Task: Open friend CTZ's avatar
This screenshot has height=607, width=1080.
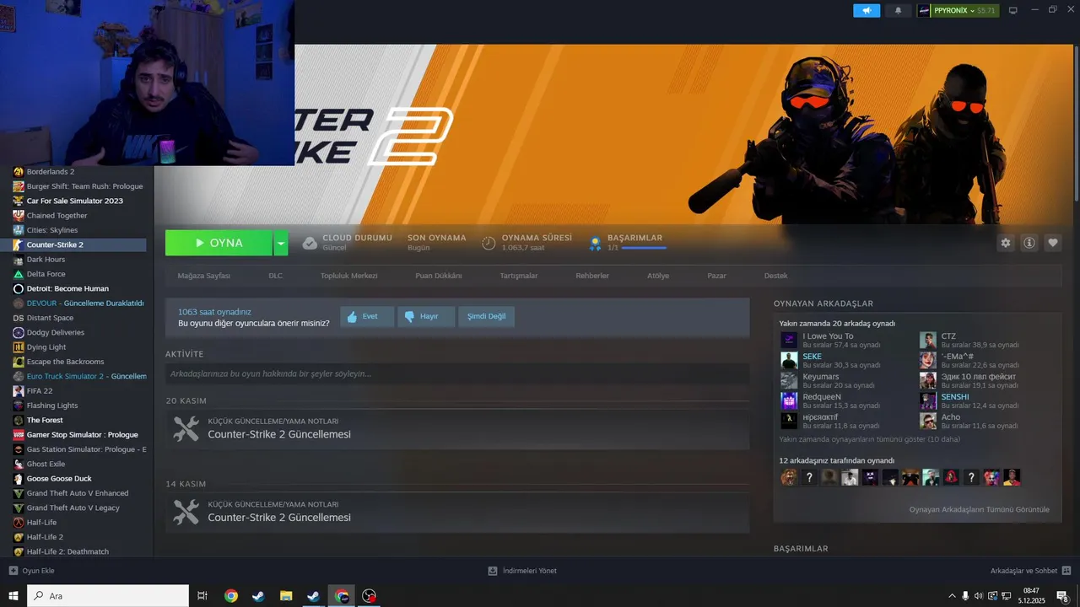Action: coord(928,341)
